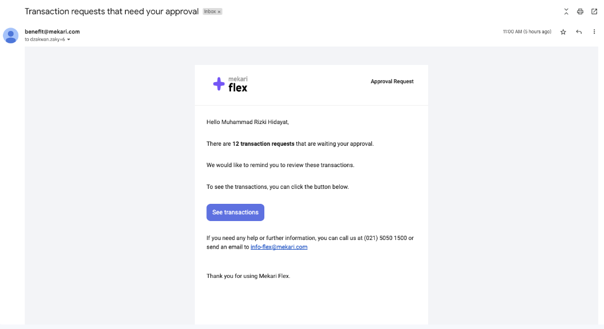Open the Inbox label tag
Image resolution: width=604 pixels, height=329 pixels.
tap(210, 11)
